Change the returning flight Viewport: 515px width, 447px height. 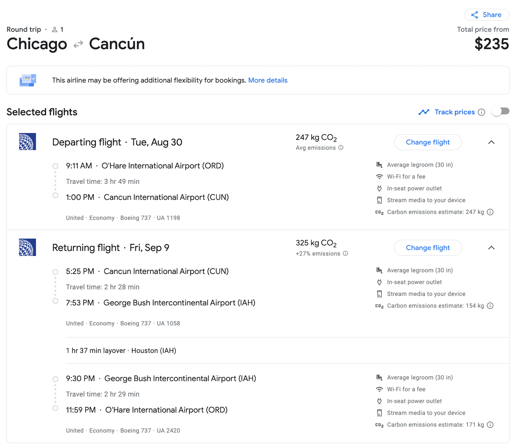coord(428,248)
